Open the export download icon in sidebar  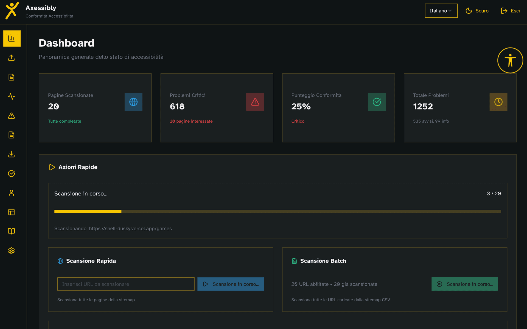[12, 154]
